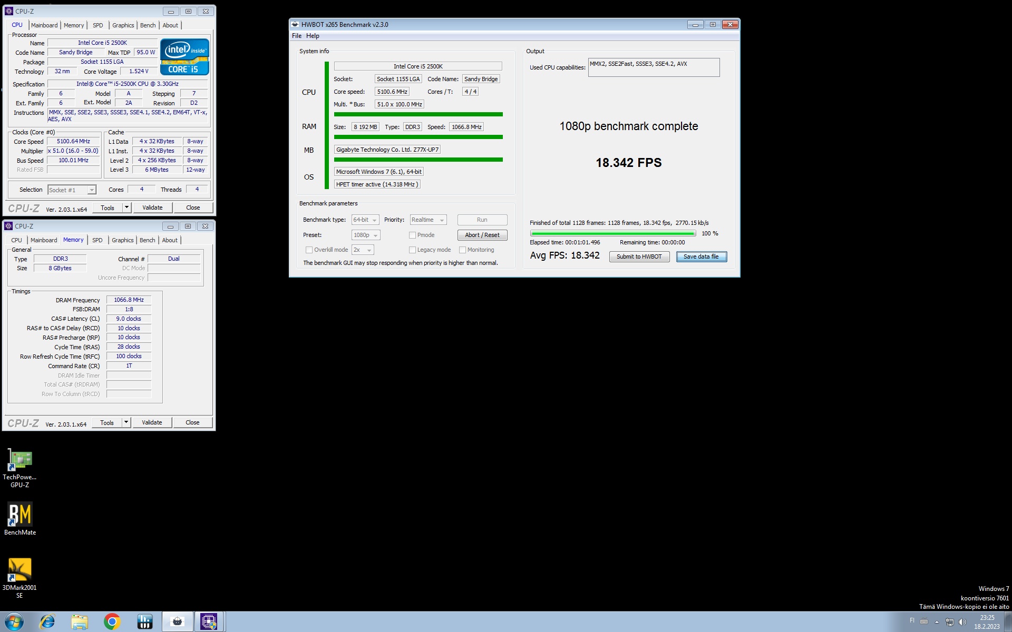Open Graphics tab in lower CPU-Z
1012x632 pixels.
click(123, 240)
